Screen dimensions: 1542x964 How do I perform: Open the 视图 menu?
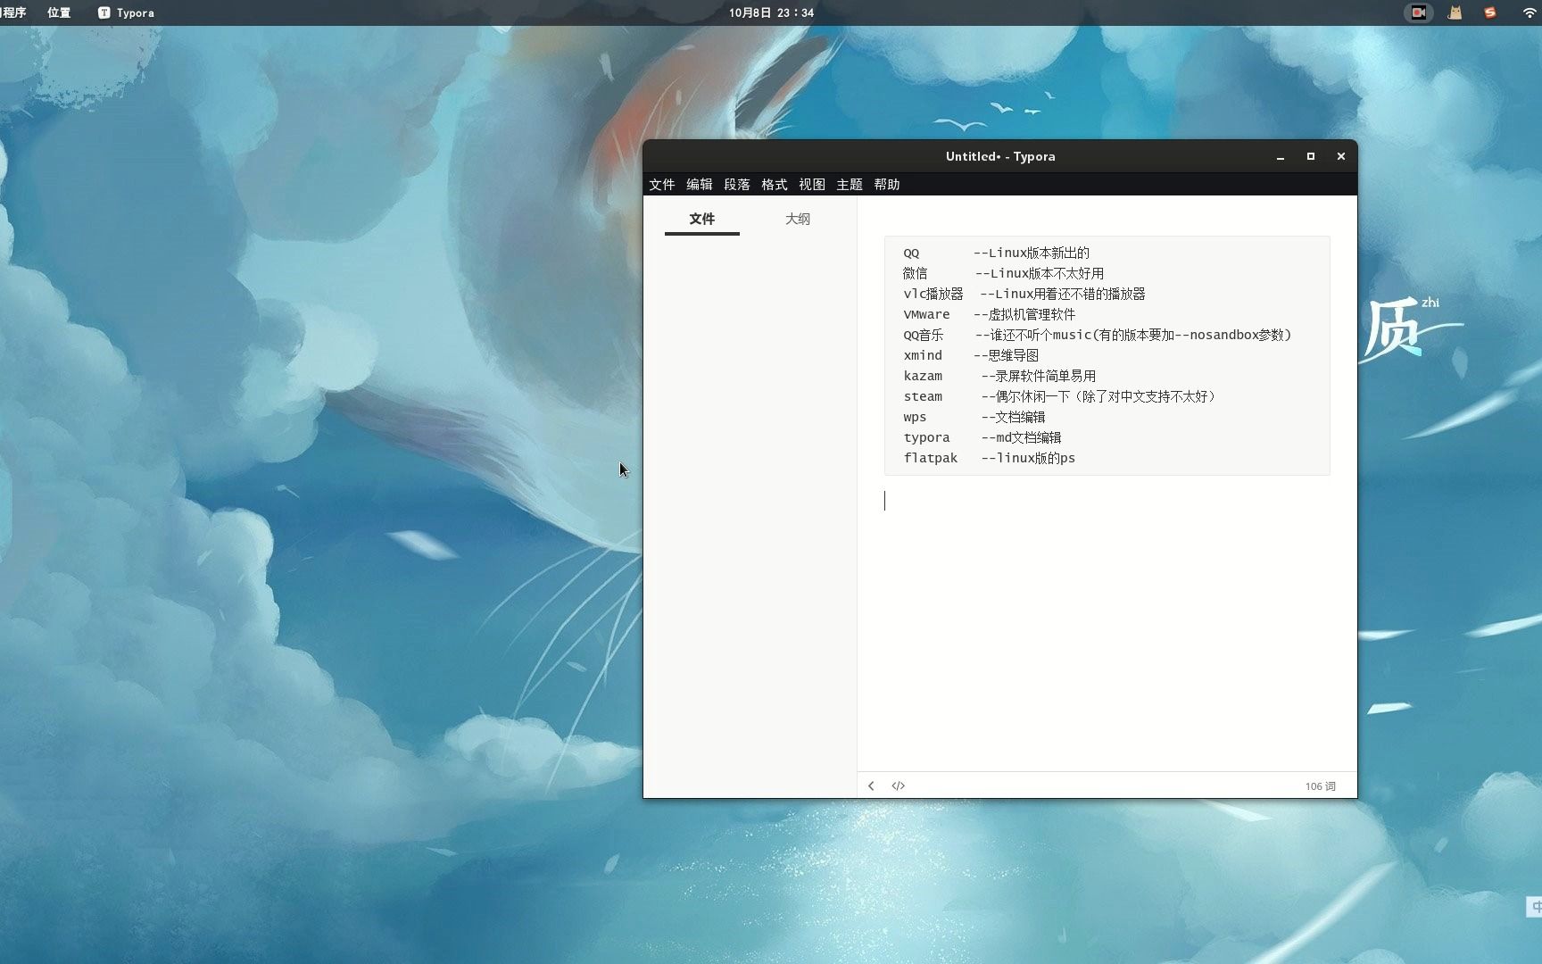811,184
